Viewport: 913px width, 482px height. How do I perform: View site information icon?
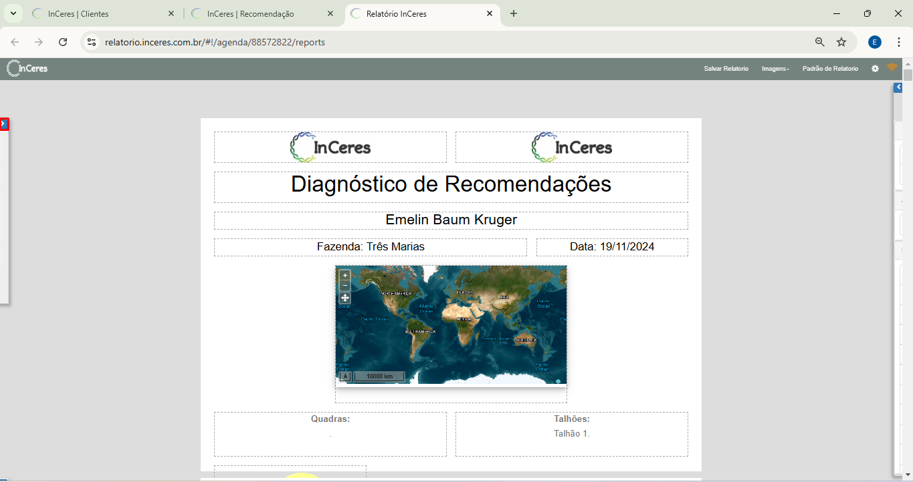click(x=92, y=42)
